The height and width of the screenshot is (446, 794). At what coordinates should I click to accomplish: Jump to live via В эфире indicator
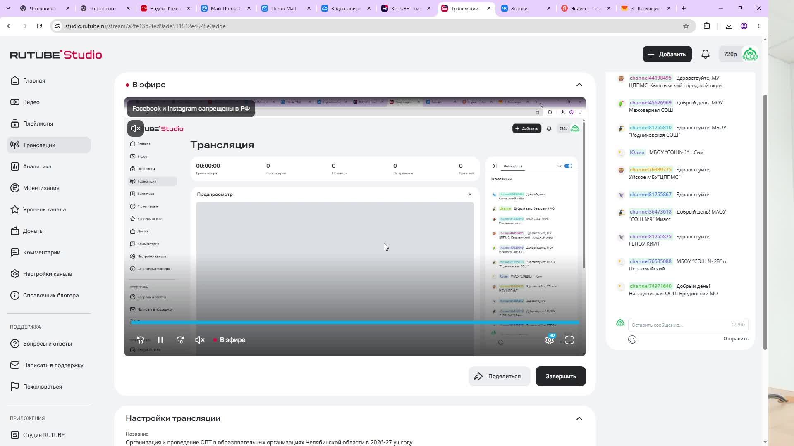(x=229, y=340)
